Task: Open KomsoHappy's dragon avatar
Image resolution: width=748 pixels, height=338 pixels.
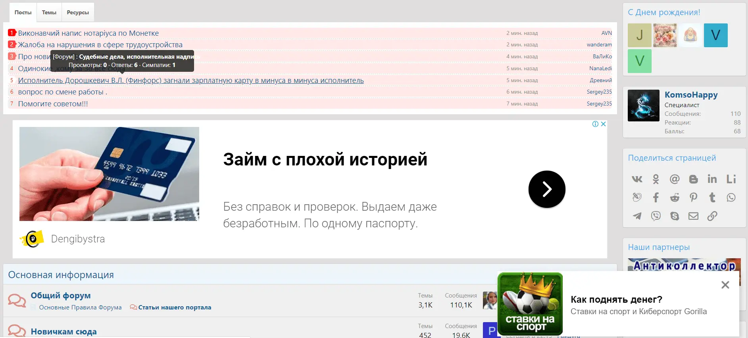Action: (x=644, y=106)
